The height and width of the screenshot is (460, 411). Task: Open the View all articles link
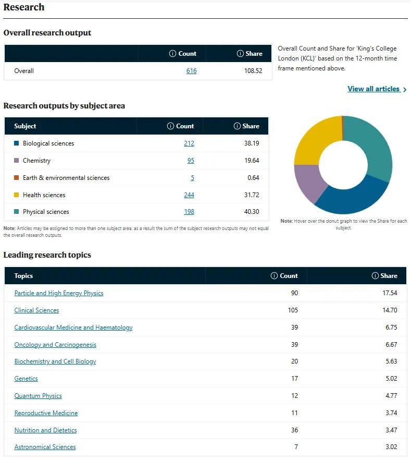pos(373,89)
